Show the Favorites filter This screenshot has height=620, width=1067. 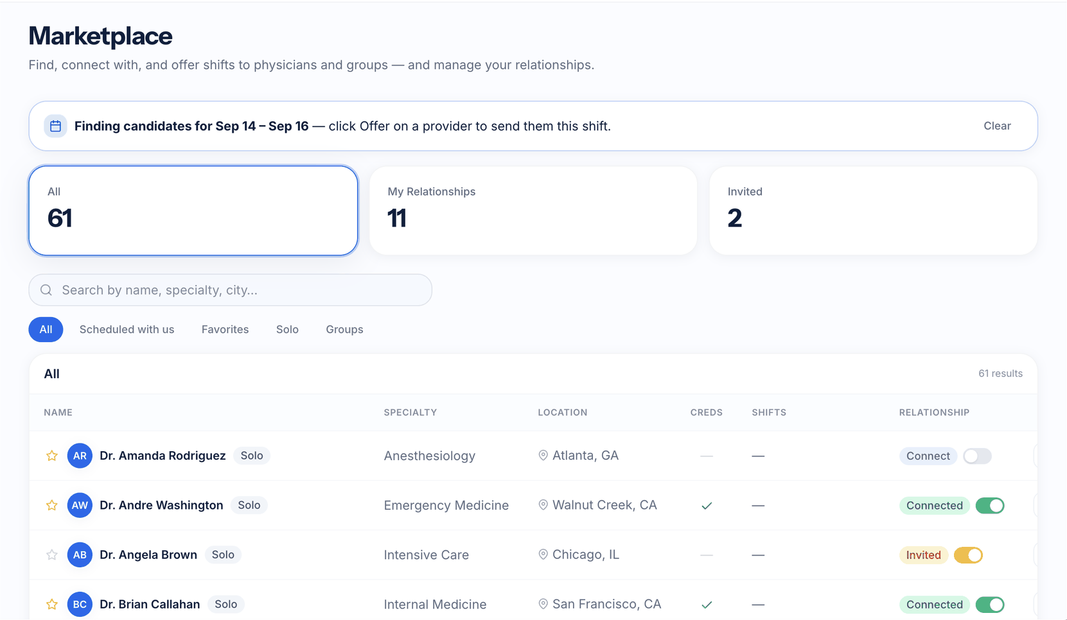pos(225,329)
